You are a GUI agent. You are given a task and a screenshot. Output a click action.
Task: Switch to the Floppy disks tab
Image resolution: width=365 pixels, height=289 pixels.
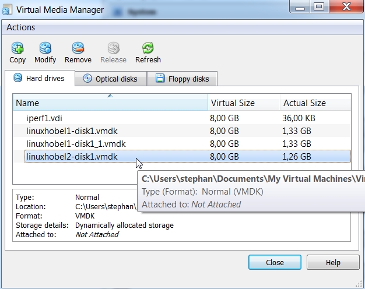pos(182,79)
